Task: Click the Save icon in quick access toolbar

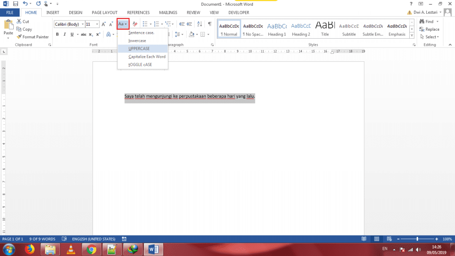Action: [16, 4]
